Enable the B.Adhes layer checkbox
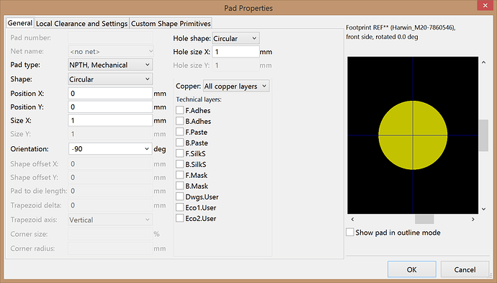Image resolution: width=497 pixels, height=283 pixels. tap(180, 121)
